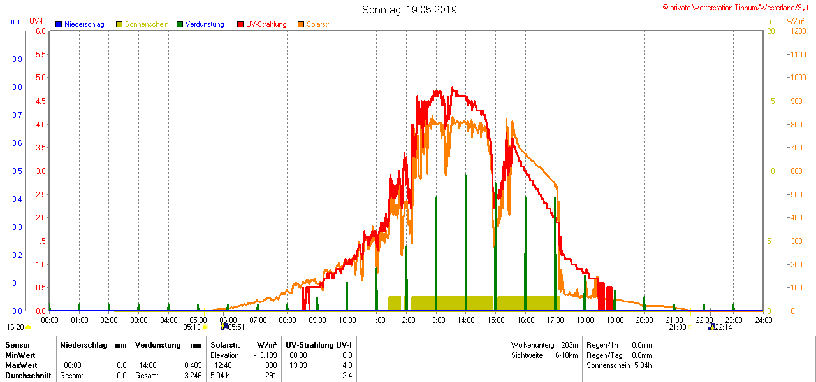Click the moon time 22:14

coord(723,327)
